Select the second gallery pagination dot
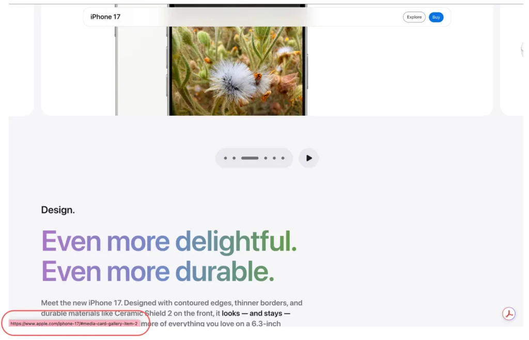The height and width of the screenshot is (340, 529). 234,158
